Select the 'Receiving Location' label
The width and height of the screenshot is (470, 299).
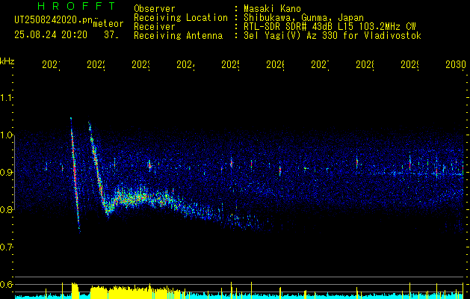coord(181,18)
